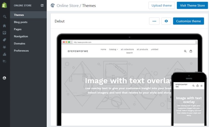Image resolution: width=209 pixels, height=127 pixels.
Task: Click the mobile phone theme preview thumbnail
Action: click(x=189, y=100)
